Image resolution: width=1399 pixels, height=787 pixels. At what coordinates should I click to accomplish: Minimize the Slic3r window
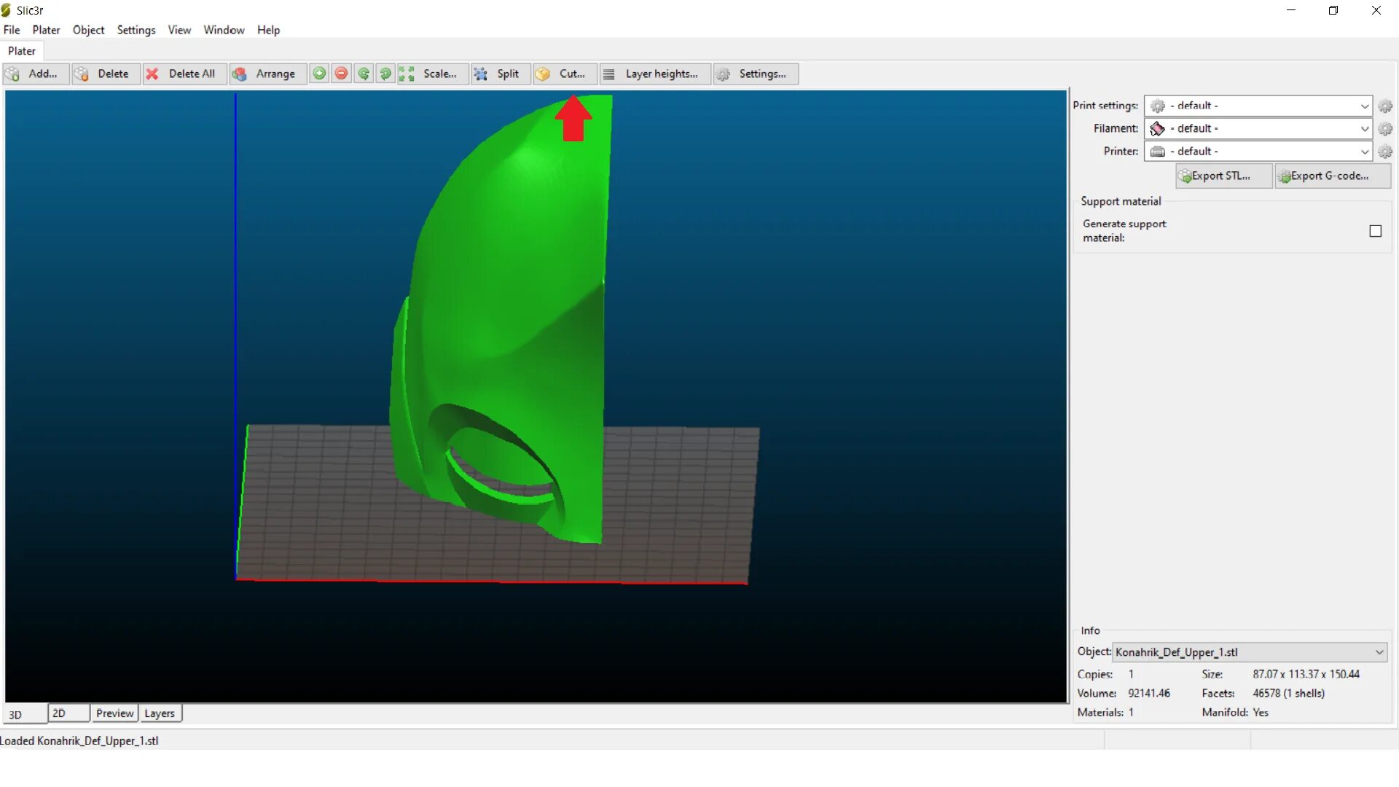[x=1291, y=10]
